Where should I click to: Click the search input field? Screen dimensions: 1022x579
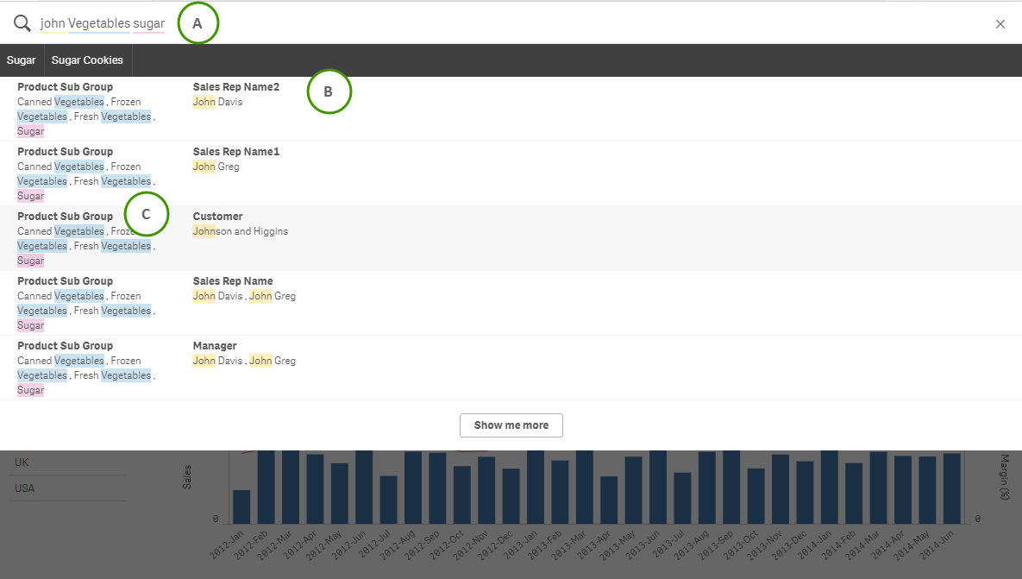(x=103, y=22)
